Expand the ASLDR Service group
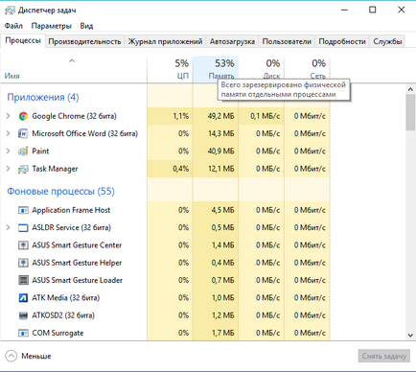This screenshot has height=372, width=416. [8, 228]
